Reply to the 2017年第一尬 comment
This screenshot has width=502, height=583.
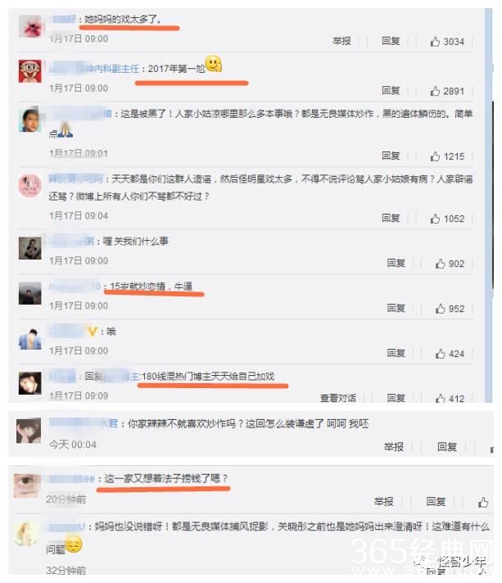click(x=391, y=90)
